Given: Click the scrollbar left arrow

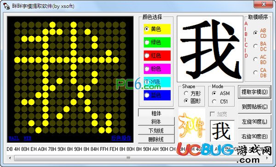Looking at the screenshot, I should [10, 158].
